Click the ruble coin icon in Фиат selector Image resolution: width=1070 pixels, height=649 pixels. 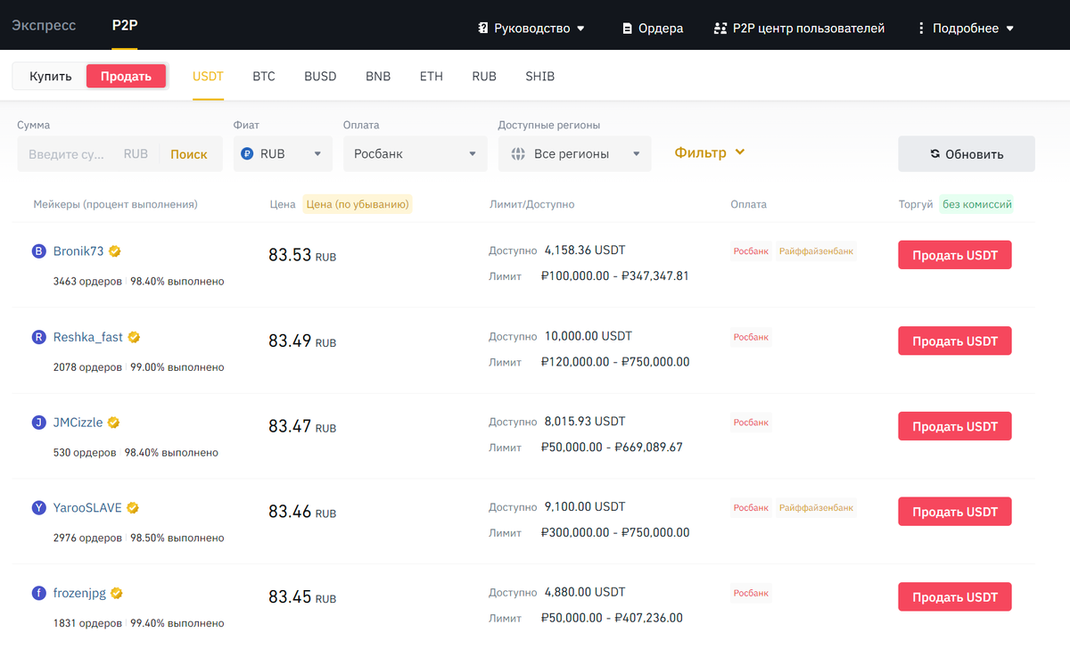[x=247, y=153]
